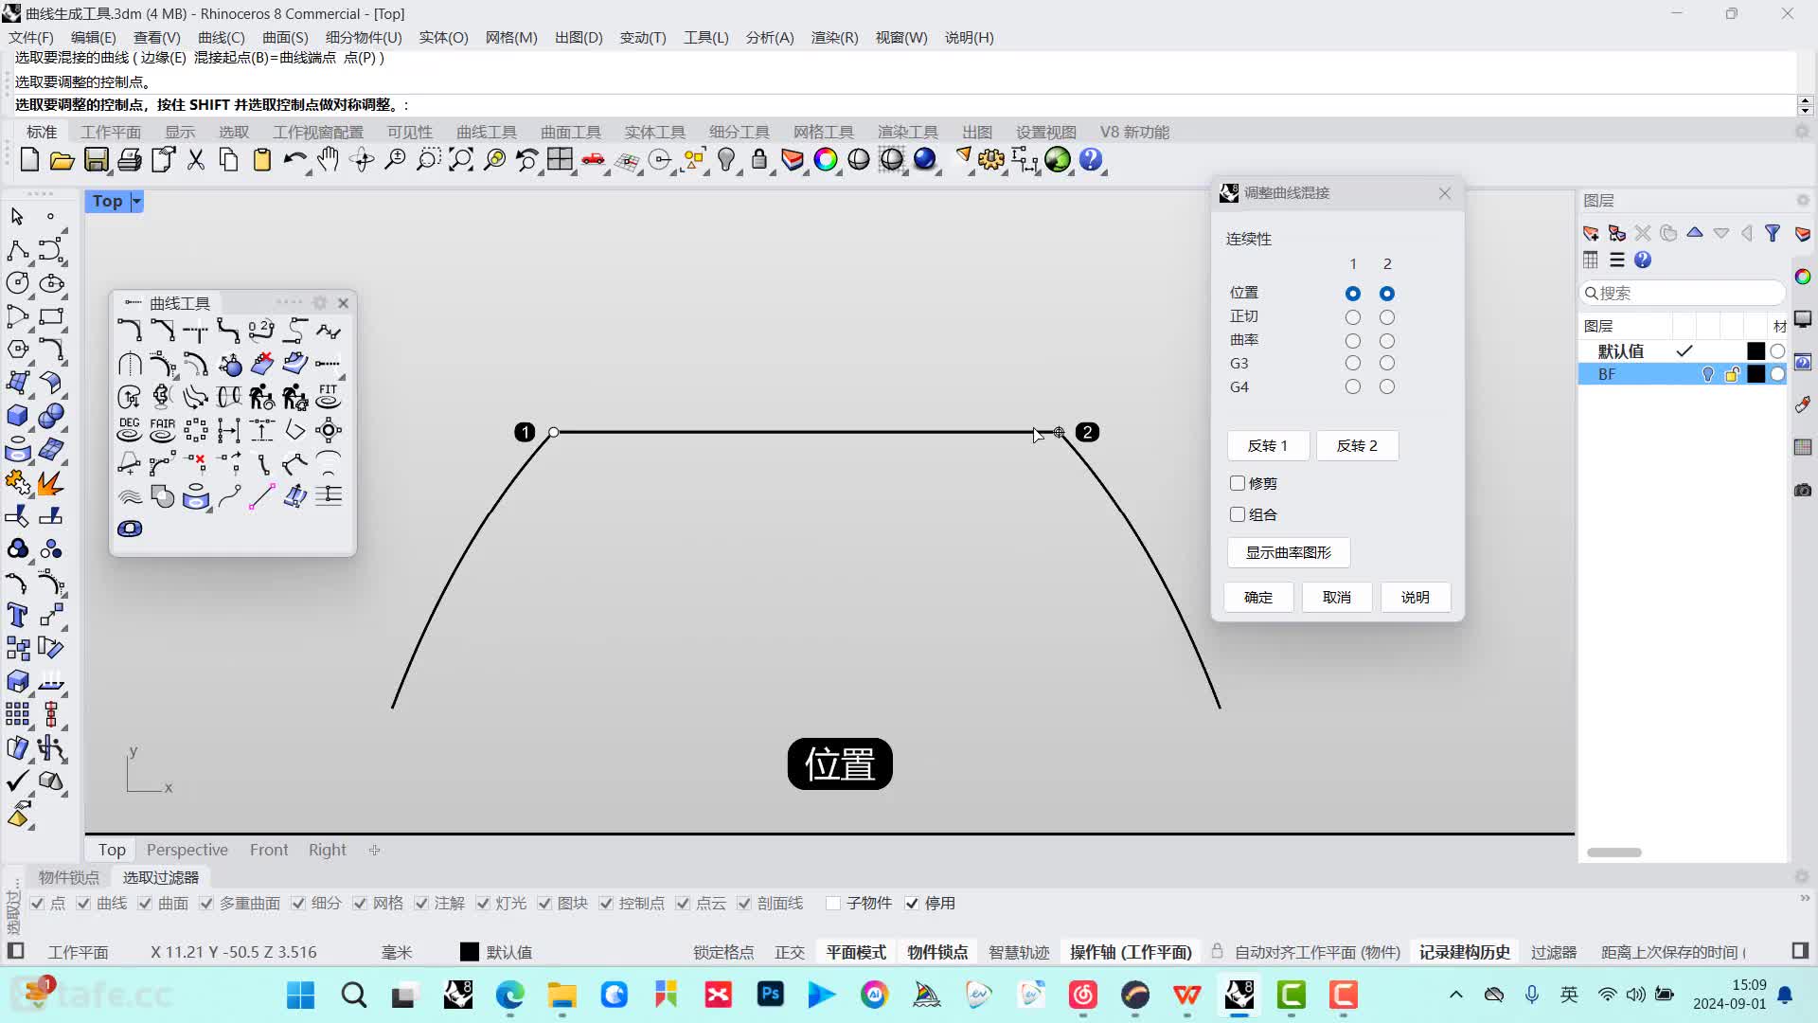This screenshot has width=1818, height=1023.
Task: Add a new viewport tab with plus
Action: click(375, 850)
